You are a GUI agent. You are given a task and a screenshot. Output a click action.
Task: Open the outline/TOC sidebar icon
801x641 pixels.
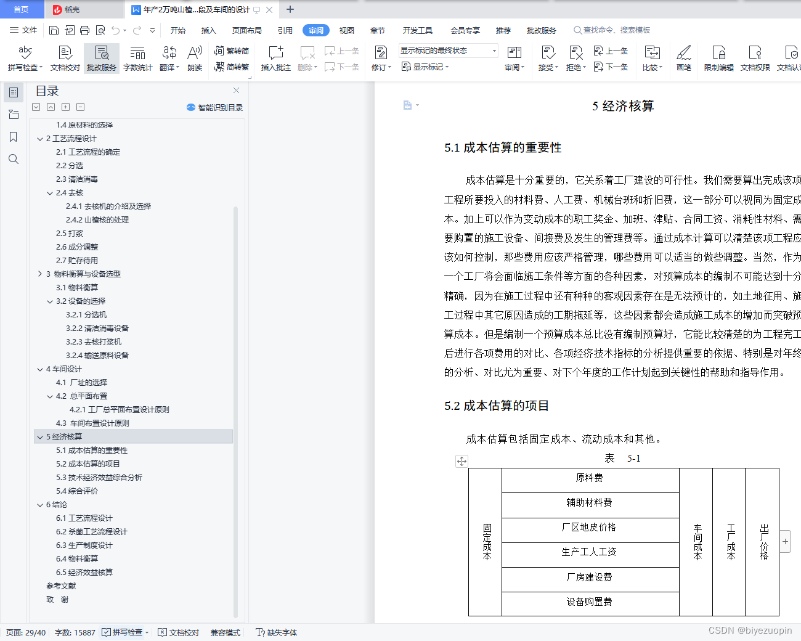point(14,92)
